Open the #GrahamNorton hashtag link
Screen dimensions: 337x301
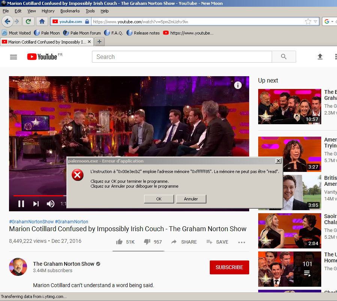72,222
